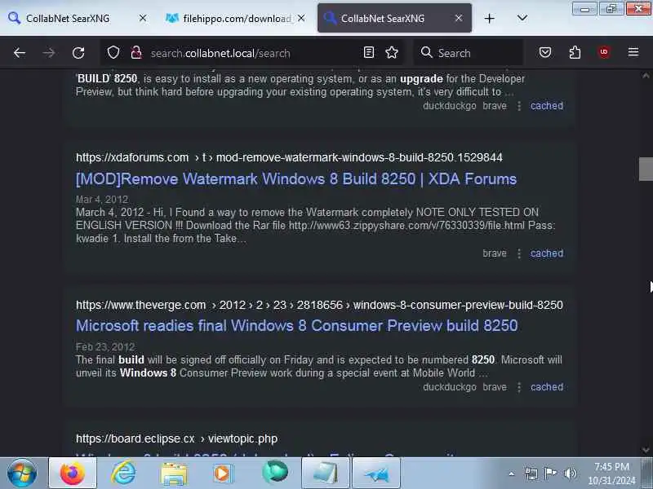Reload the current page
This screenshot has width=653, height=489.
click(x=78, y=53)
